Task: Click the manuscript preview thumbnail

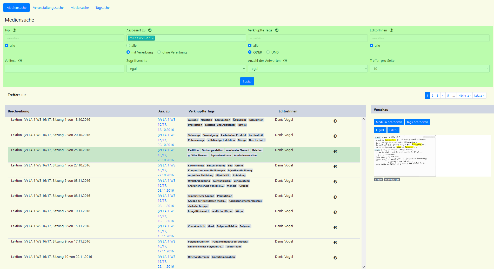Action: point(405,156)
